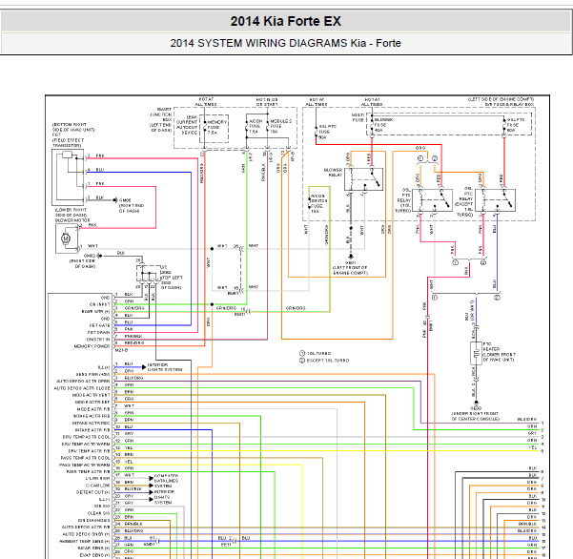Click '2014 SYSTEM WIRING DIAGRAMS Kia - Forte' heading
The image size is (573, 559).
coord(285,43)
